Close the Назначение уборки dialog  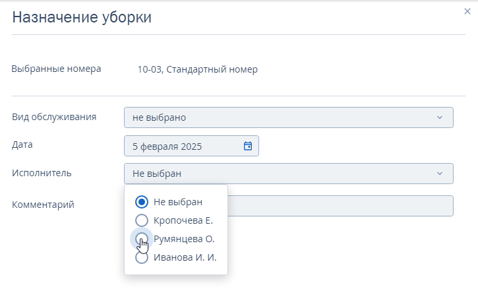pos(467,11)
